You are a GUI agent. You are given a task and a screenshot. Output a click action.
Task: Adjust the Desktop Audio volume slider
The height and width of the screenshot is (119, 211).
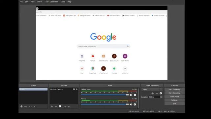click(105, 95)
